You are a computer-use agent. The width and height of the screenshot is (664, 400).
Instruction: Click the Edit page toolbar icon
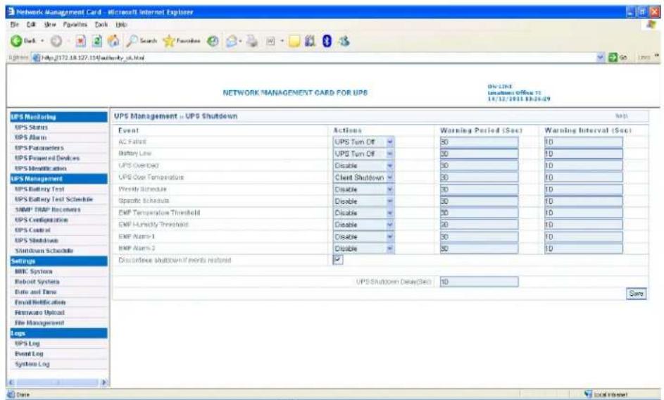pyautogui.click(x=270, y=41)
